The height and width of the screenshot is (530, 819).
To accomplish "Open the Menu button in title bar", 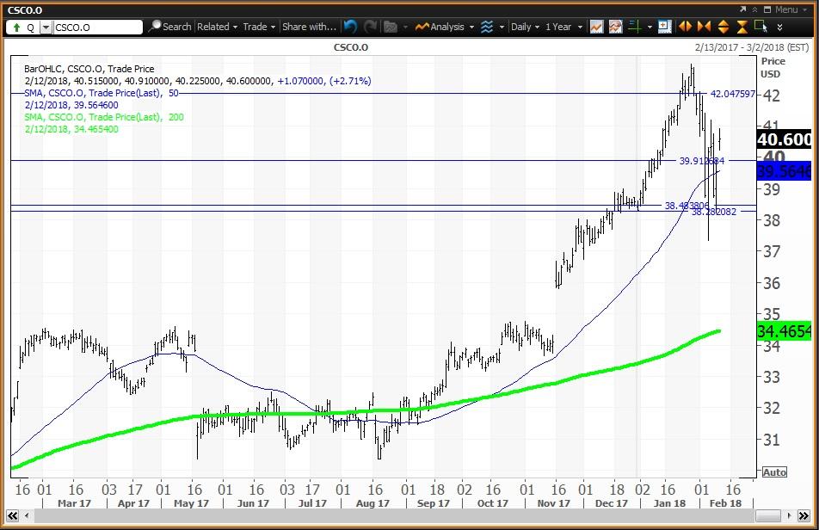I will (x=781, y=9).
